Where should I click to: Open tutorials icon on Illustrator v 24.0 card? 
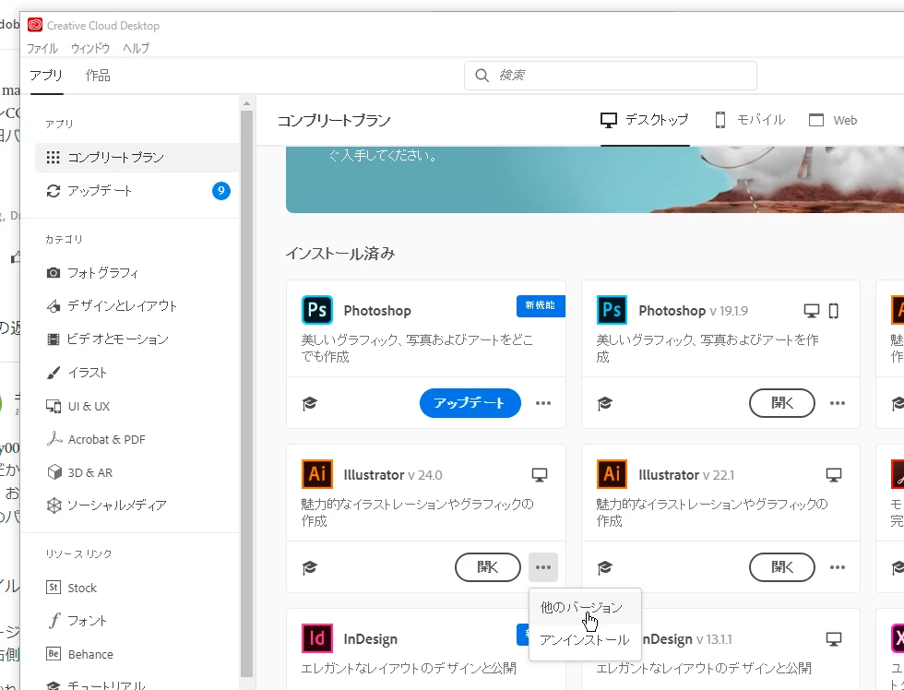pyautogui.click(x=310, y=568)
